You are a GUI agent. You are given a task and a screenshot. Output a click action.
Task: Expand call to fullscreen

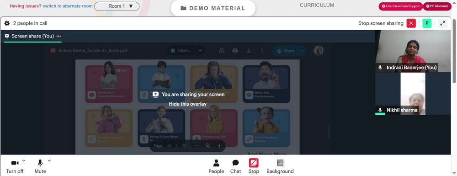point(443,23)
